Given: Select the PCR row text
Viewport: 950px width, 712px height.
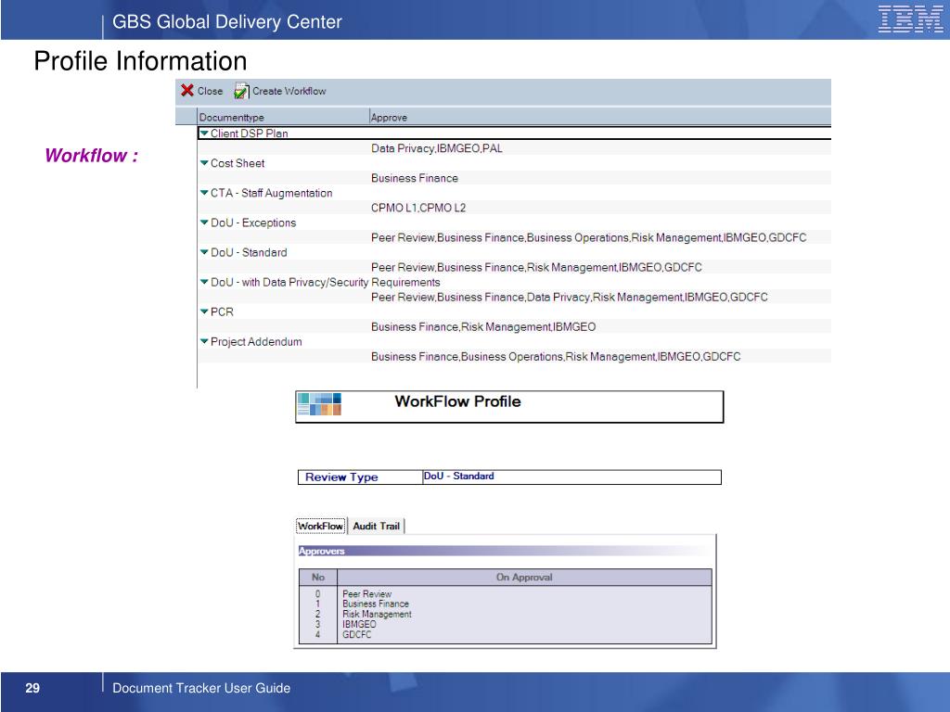Looking at the screenshot, I should click(222, 311).
